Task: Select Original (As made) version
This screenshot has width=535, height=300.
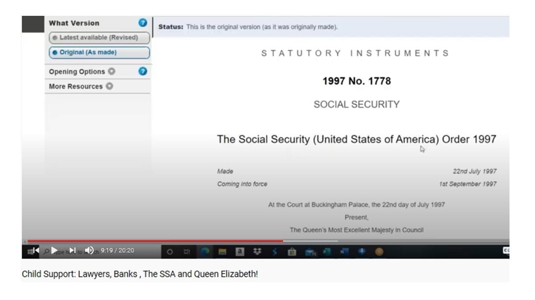Action: 99,52
